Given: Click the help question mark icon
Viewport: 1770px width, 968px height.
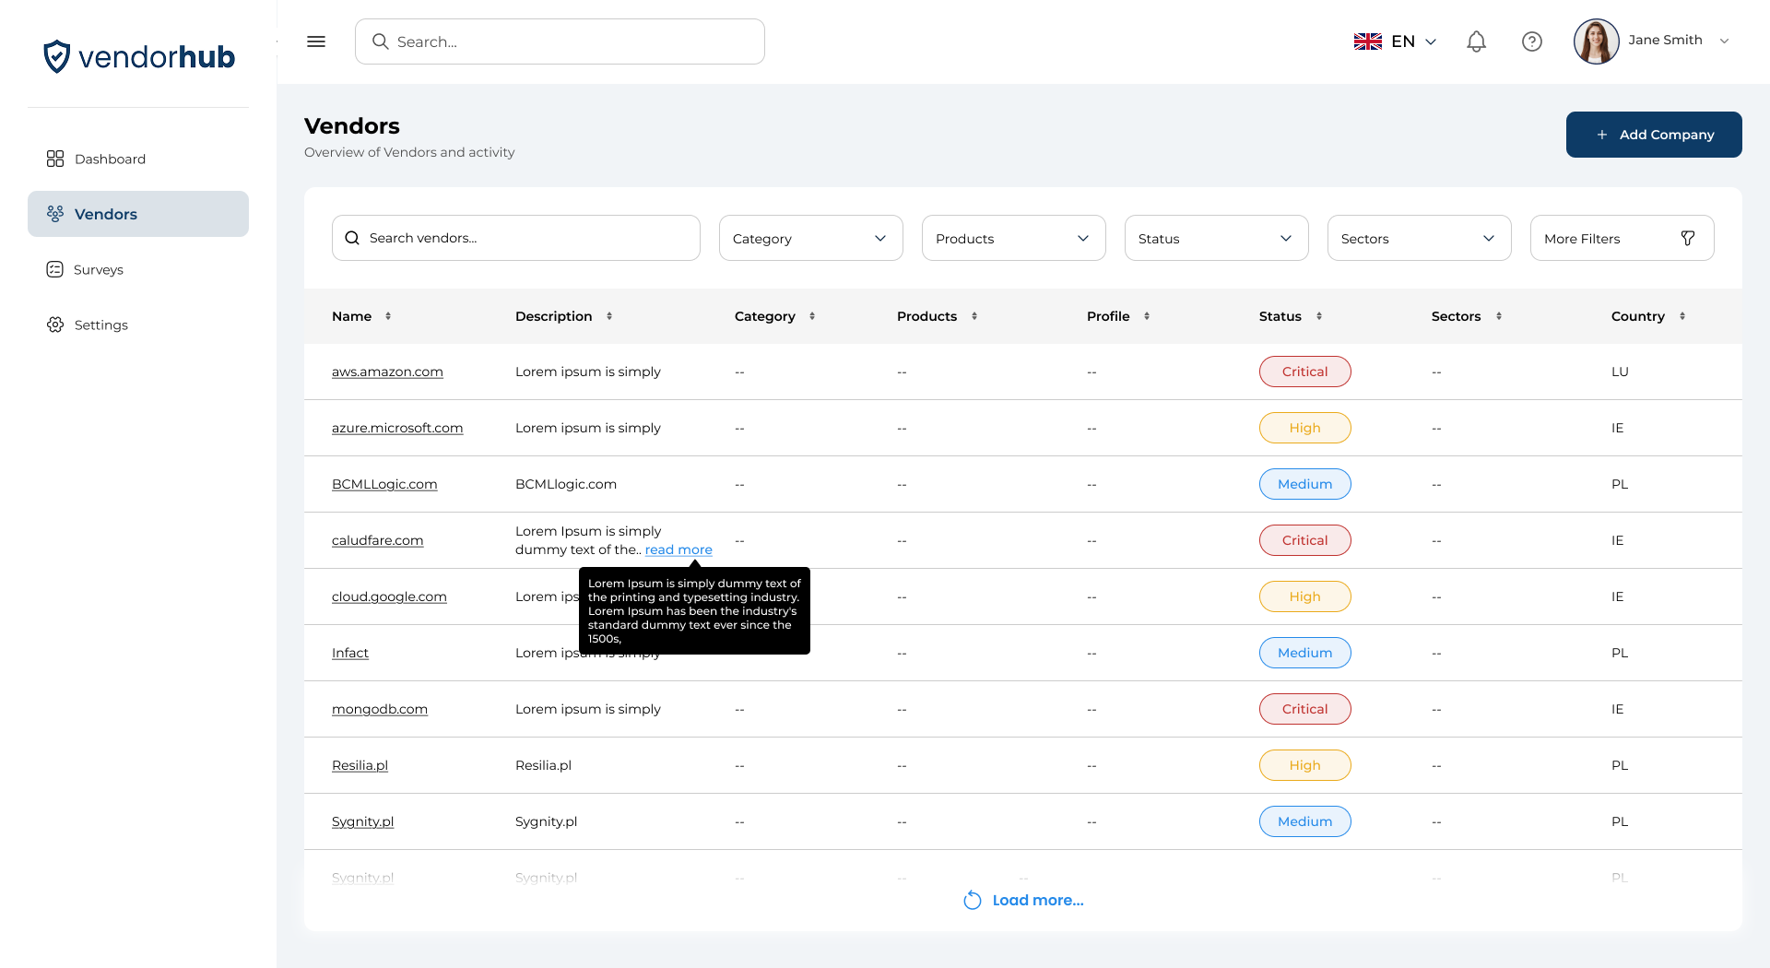Looking at the screenshot, I should 1531,41.
